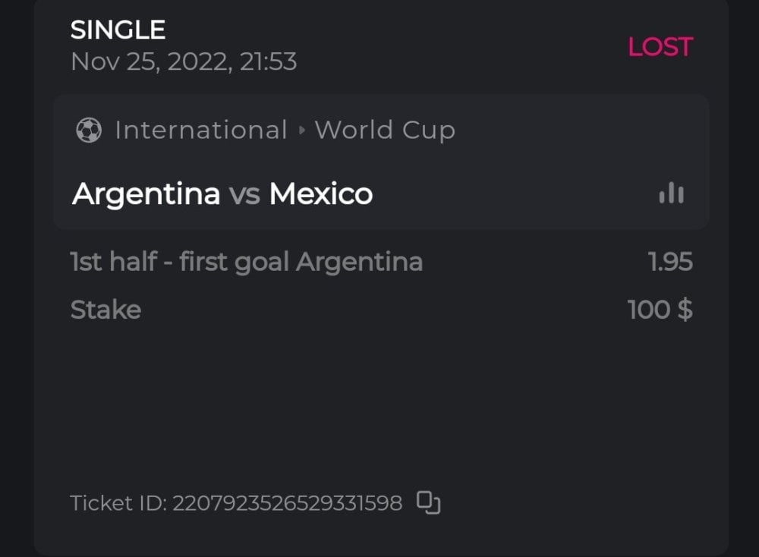Copy ticket ID using copy icon
759x557 pixels.
point(429,502)
